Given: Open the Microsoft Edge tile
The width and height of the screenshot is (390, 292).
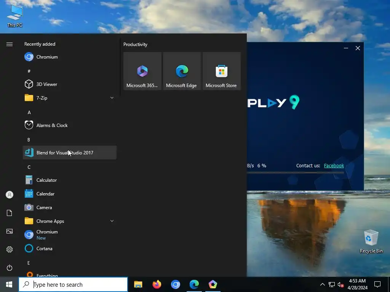Looking at the screenshot, I should (x=182, y=71).
